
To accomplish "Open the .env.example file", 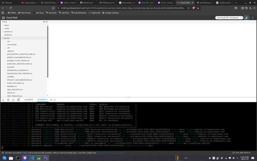I will coord(12,44).
